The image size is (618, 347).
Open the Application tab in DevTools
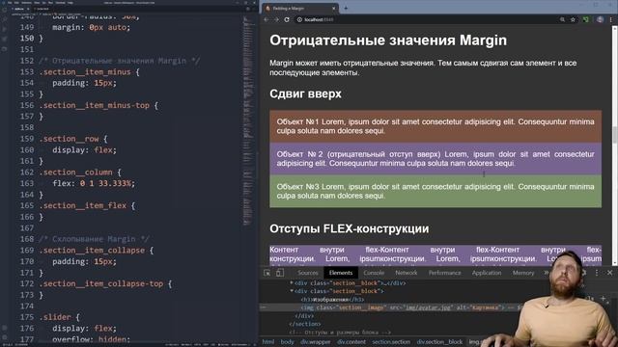[487, 273]
